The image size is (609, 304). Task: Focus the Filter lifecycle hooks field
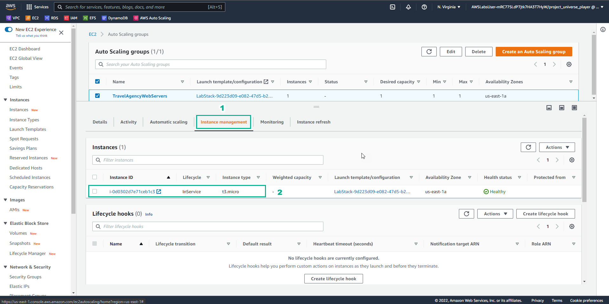pos(208,226)
